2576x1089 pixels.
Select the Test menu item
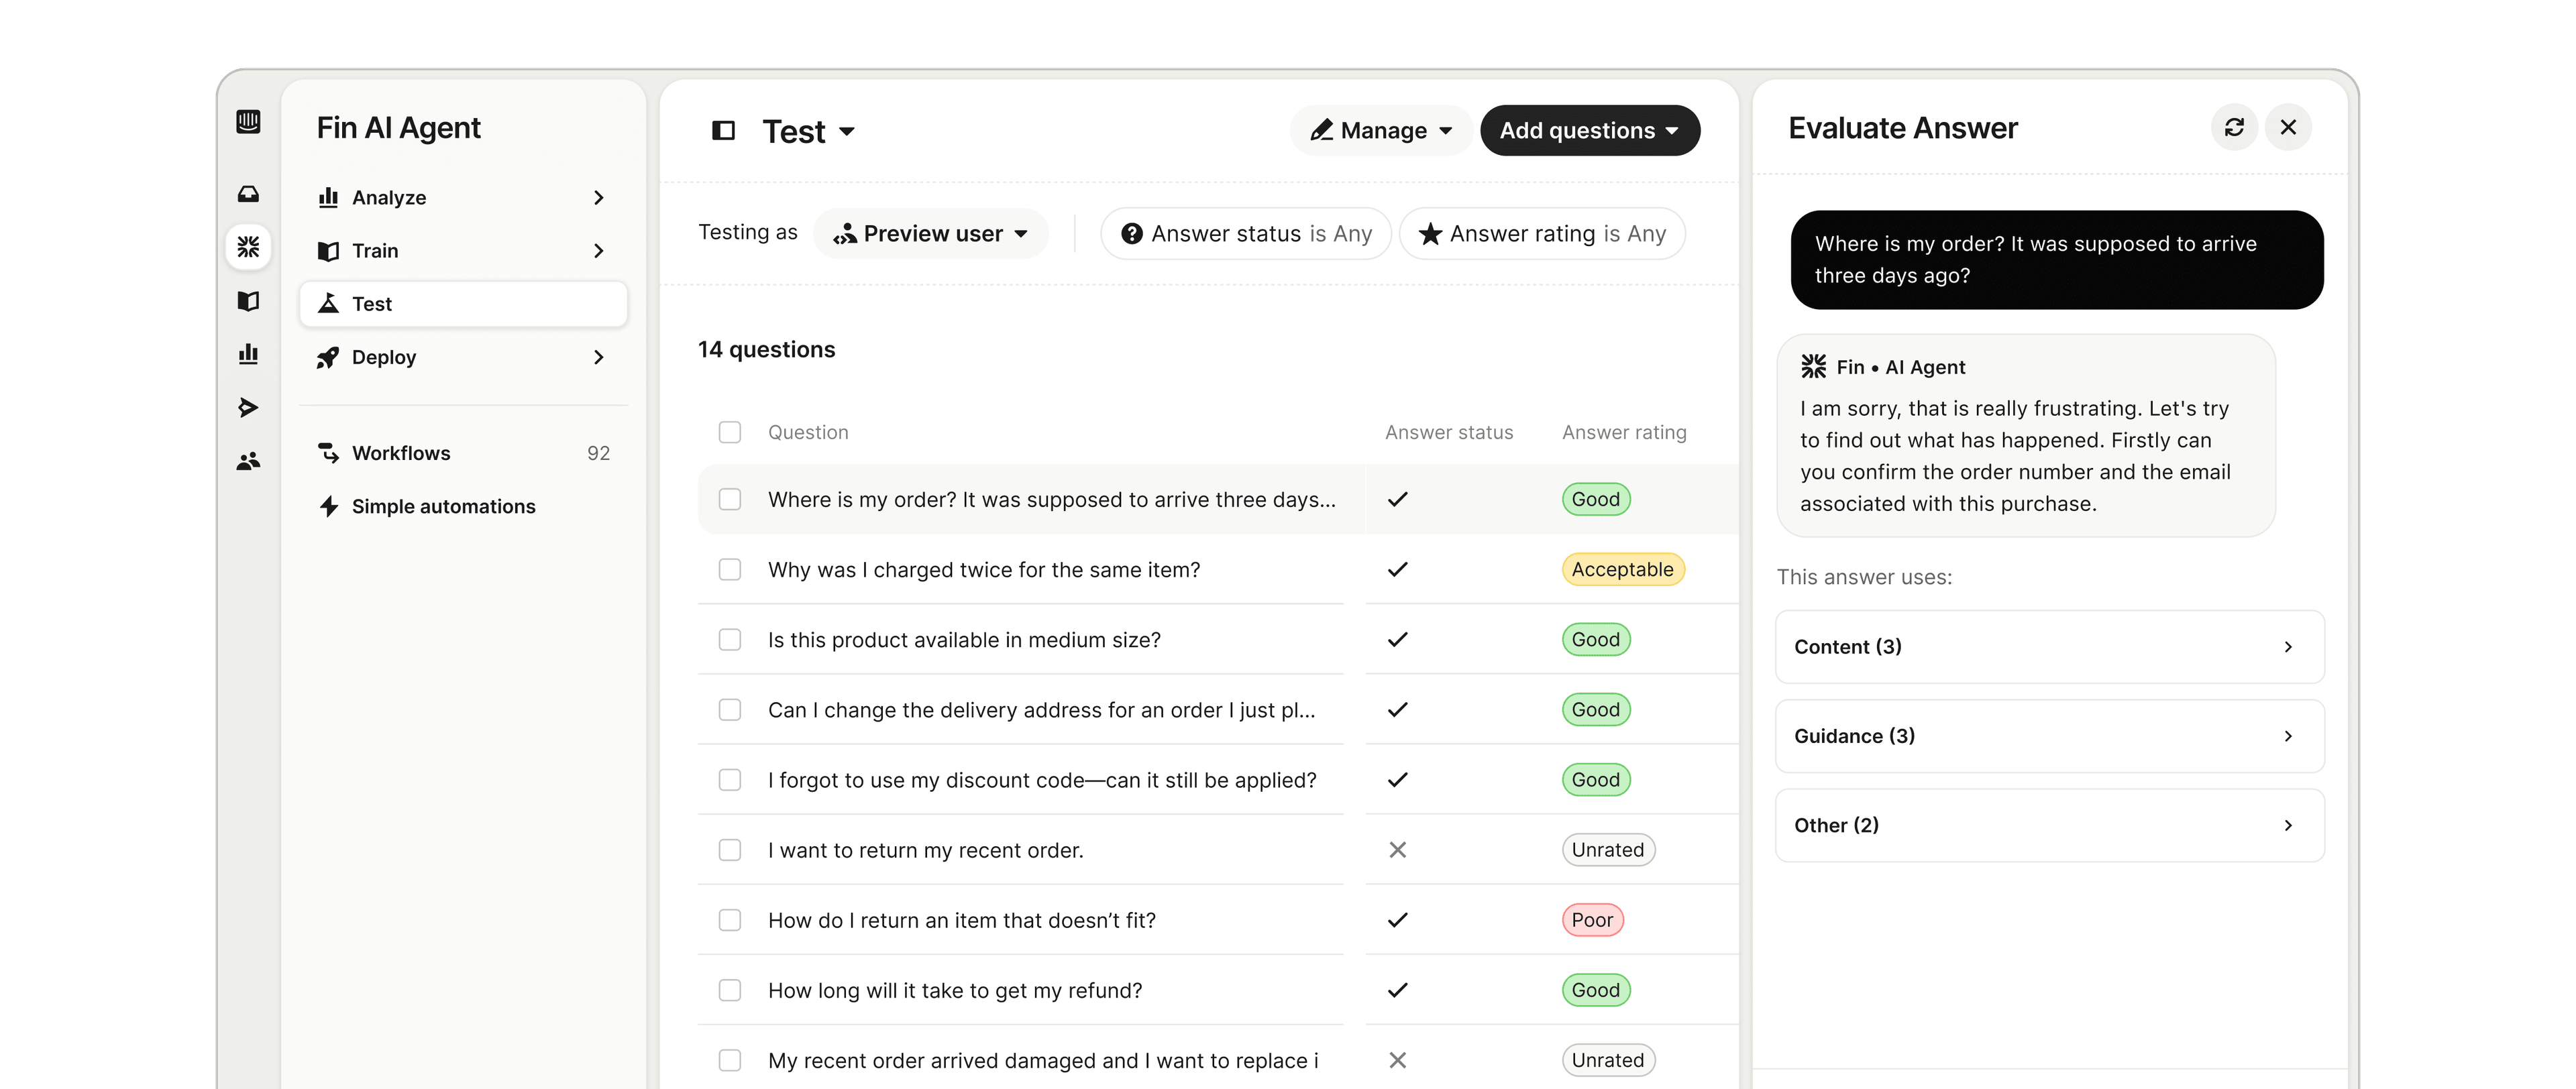pyautogui.click(x=463, y=304)
